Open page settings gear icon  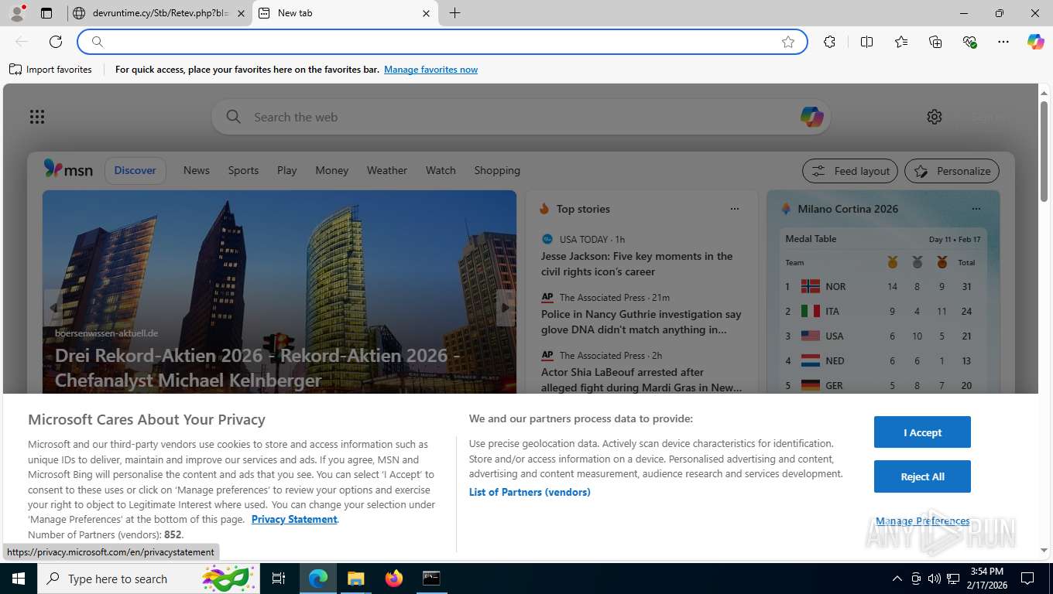[935, 117]
